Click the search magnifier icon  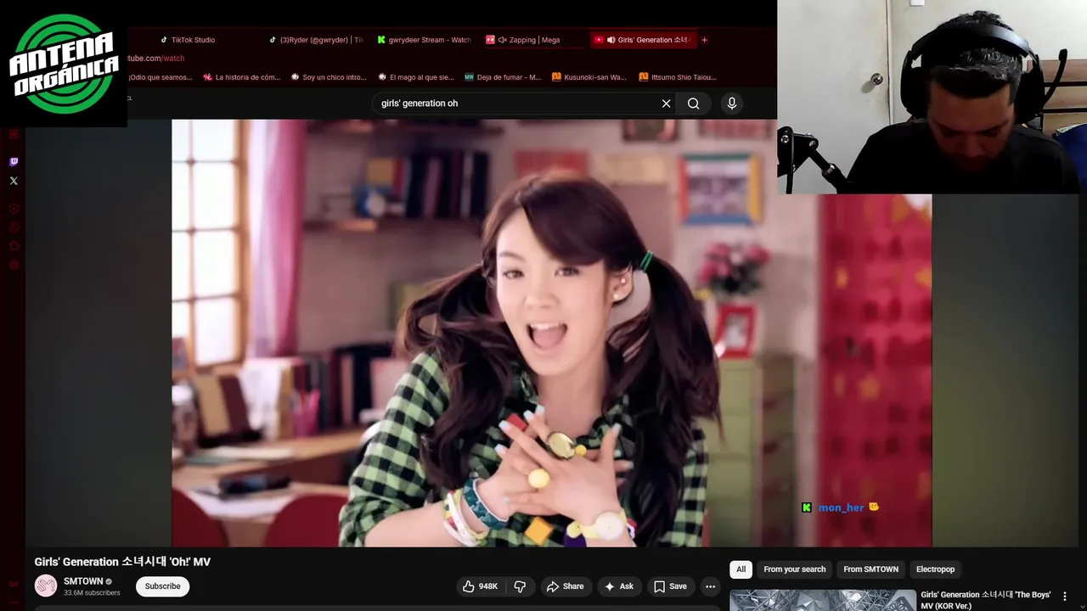(x=694, y=104)
